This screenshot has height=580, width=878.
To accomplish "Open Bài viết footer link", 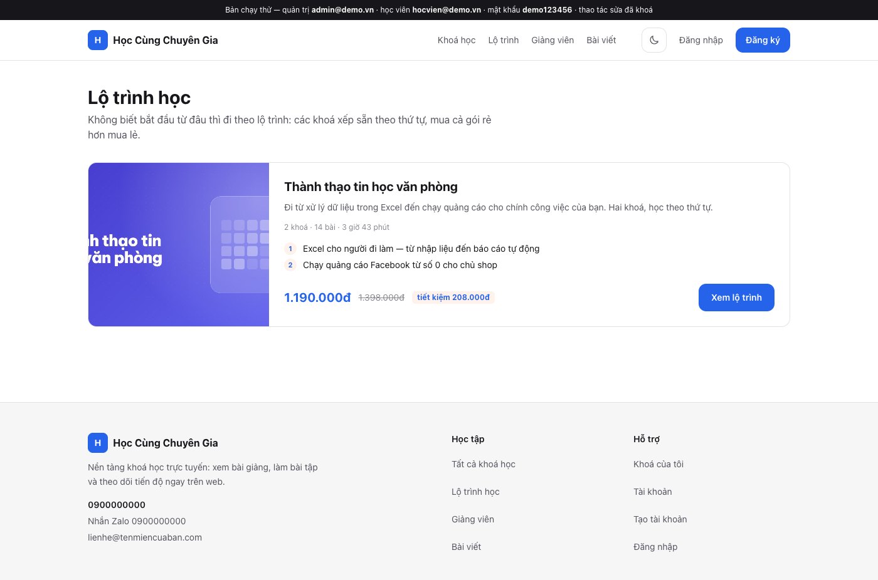I will pos(467,547).
